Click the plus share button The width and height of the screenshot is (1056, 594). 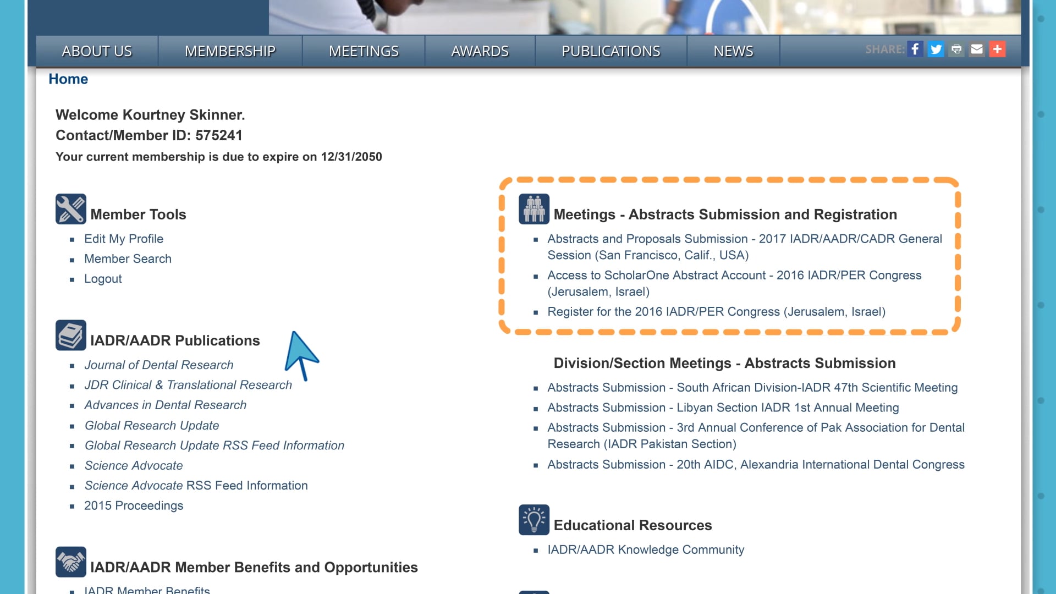[x=998, y=48]
